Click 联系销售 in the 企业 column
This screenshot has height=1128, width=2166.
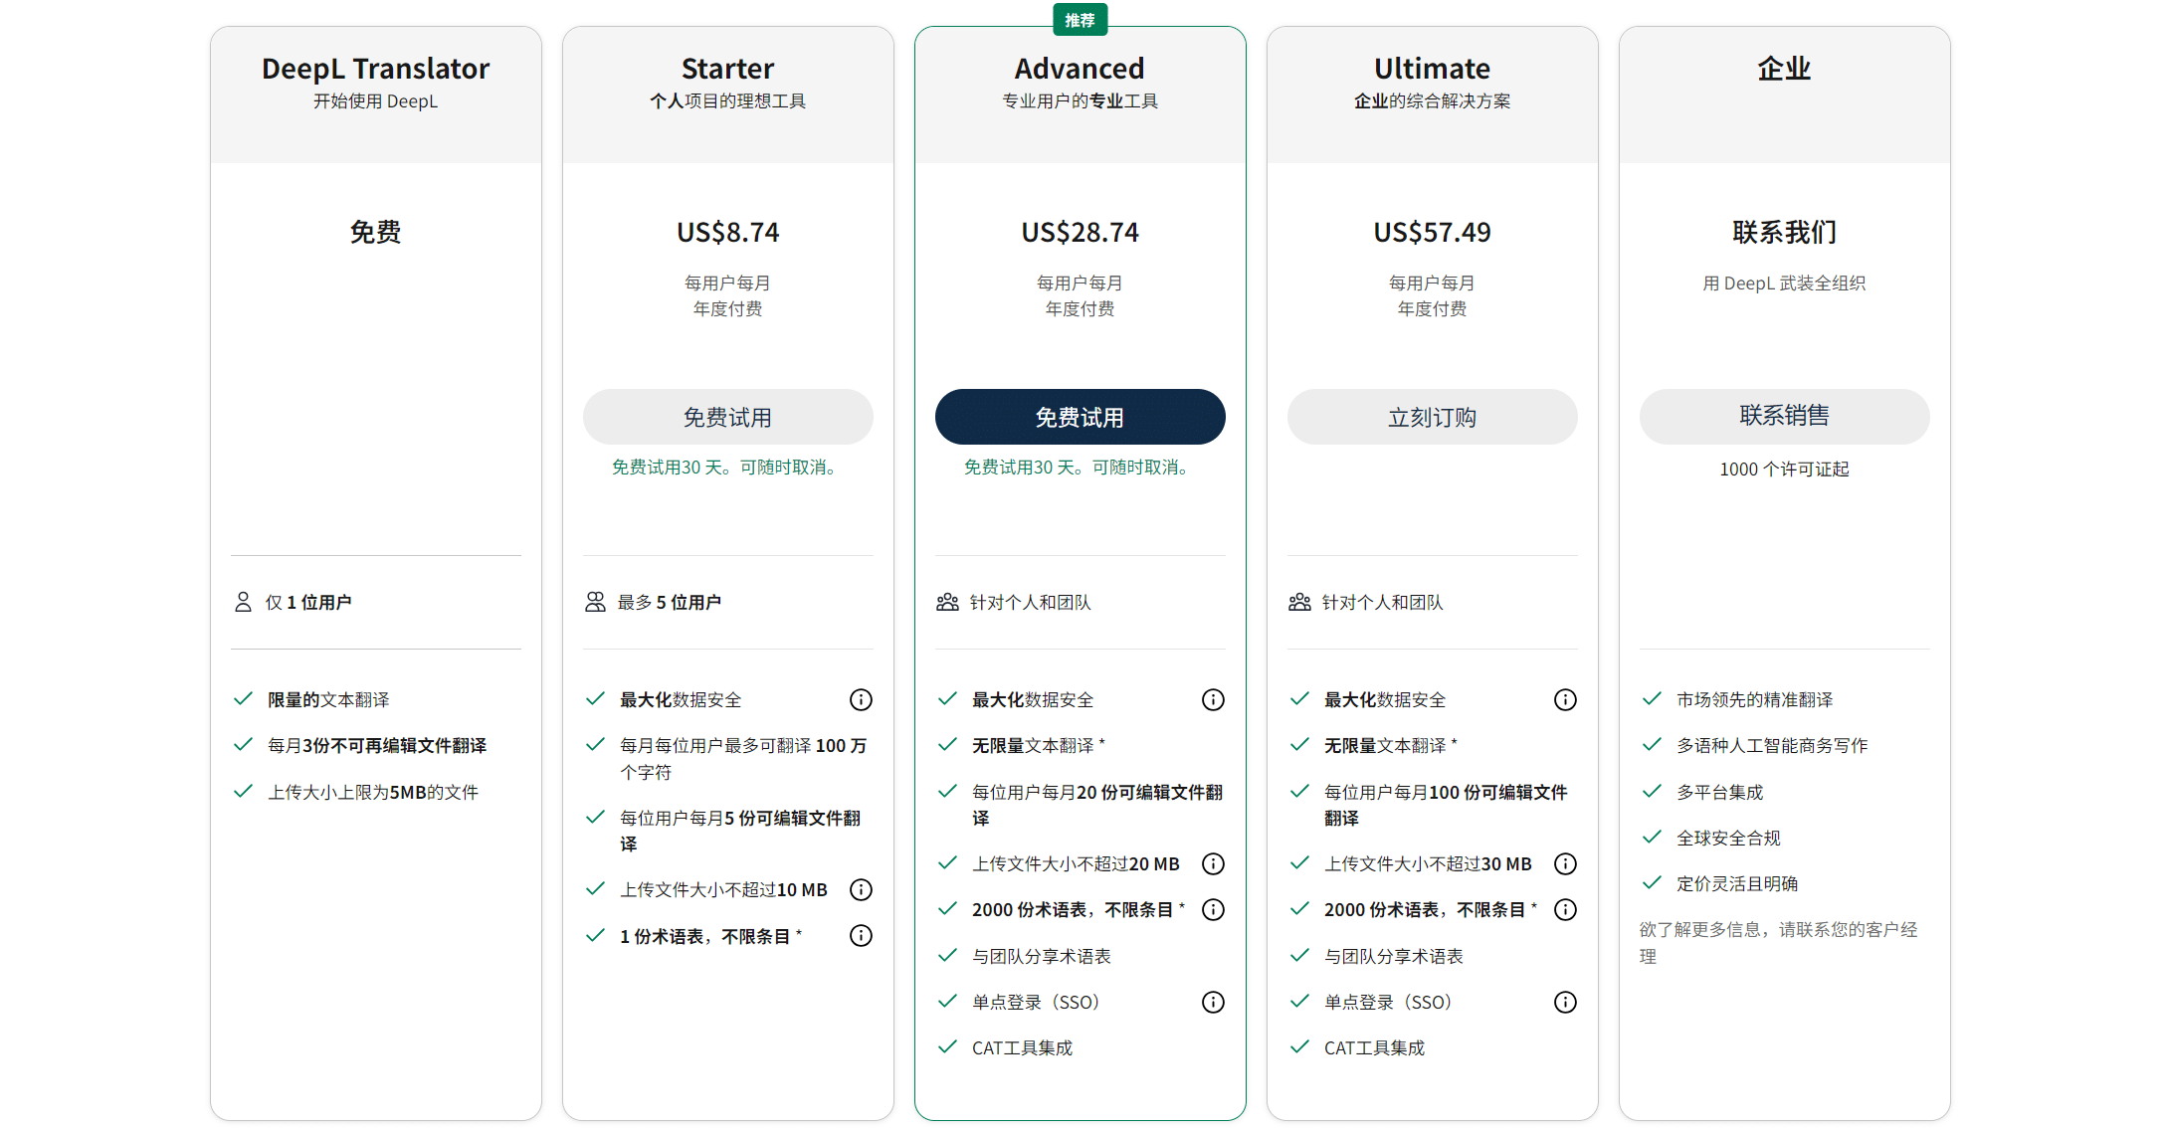[x=1783, y=417]
